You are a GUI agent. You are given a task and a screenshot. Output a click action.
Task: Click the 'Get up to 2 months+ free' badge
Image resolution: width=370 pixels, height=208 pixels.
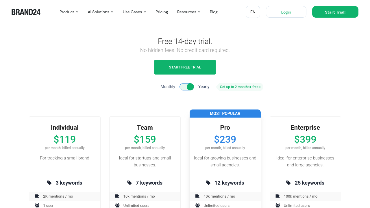click(x=240, y=87)
